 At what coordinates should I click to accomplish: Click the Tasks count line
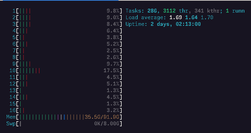coord(185,11)
